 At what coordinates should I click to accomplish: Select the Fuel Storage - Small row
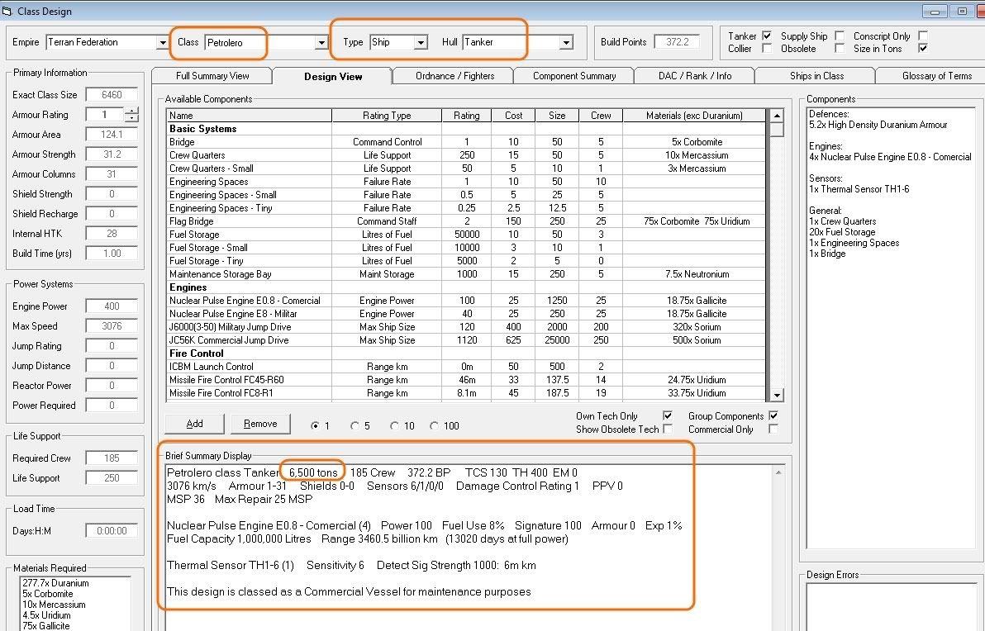click(466, 248)
